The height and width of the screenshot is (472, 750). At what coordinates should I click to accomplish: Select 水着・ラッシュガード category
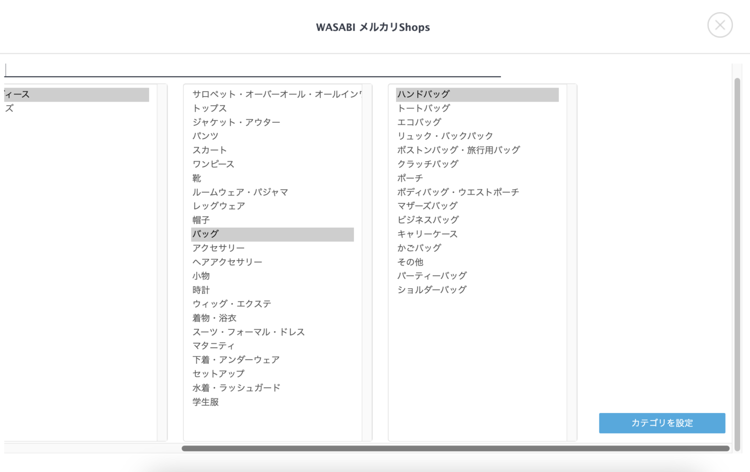[x=236, y=388]
